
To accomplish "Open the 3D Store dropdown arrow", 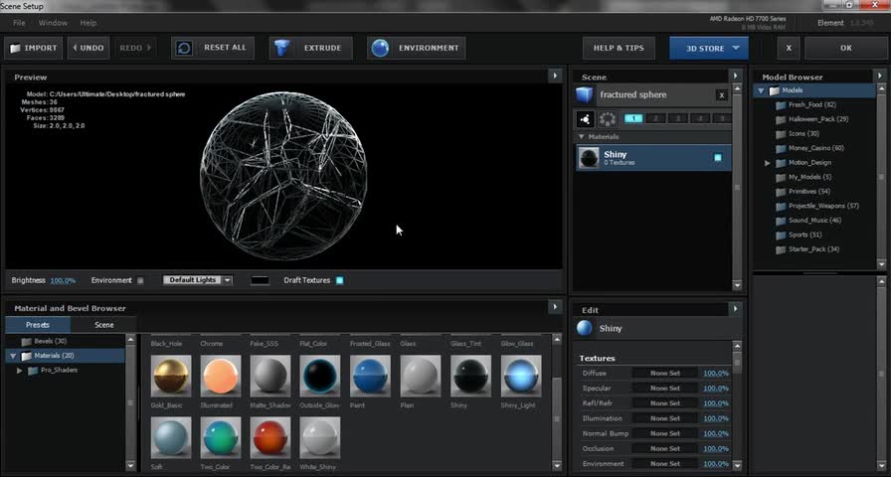I will tap(736, 49).
